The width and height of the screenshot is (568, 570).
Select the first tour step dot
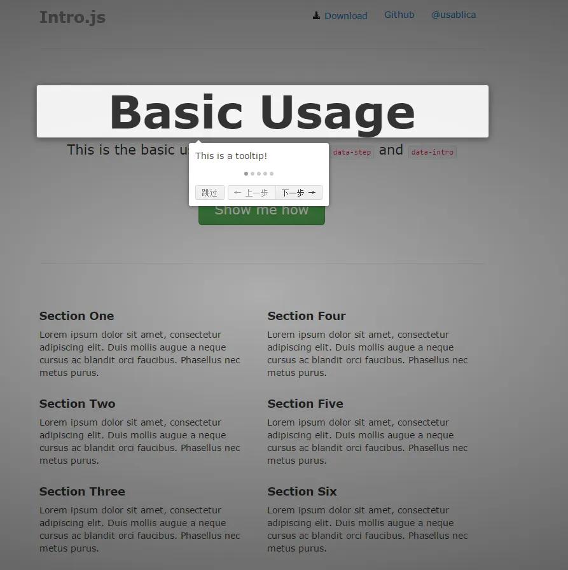click(x=246, y=174)
